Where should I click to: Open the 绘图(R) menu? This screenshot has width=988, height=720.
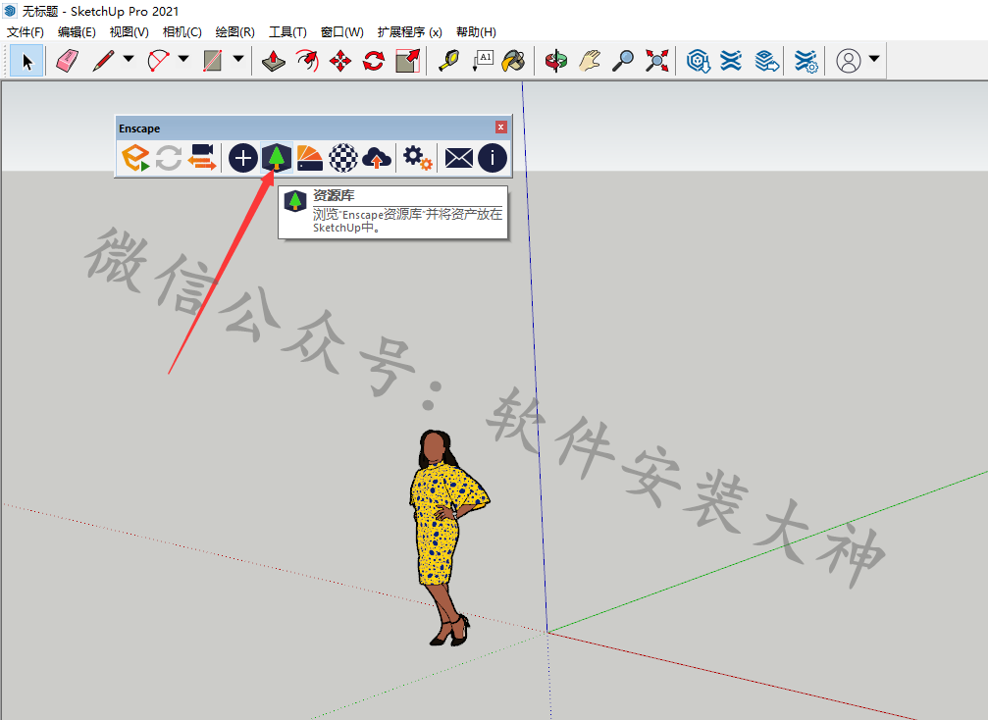pos(234,32)
